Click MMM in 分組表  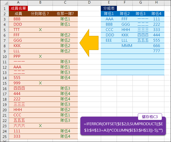tap(125, 46)
